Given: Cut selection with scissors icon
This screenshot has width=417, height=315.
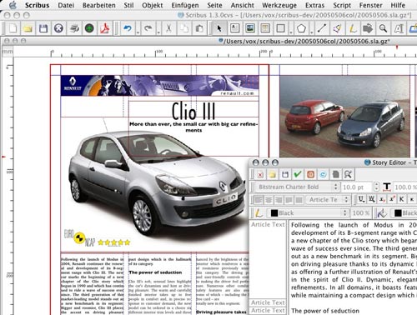Looking at the screenshot, I should tap(168, 28).
